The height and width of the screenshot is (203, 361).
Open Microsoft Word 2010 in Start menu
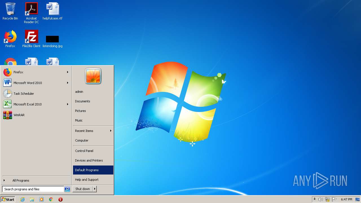click(x=36, y=83)
